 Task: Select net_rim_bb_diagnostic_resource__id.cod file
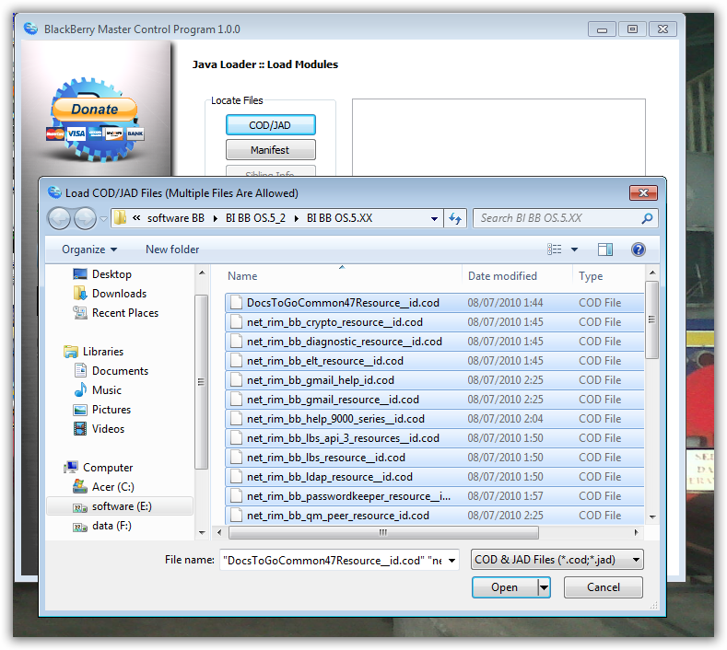[x=434, y=342]
